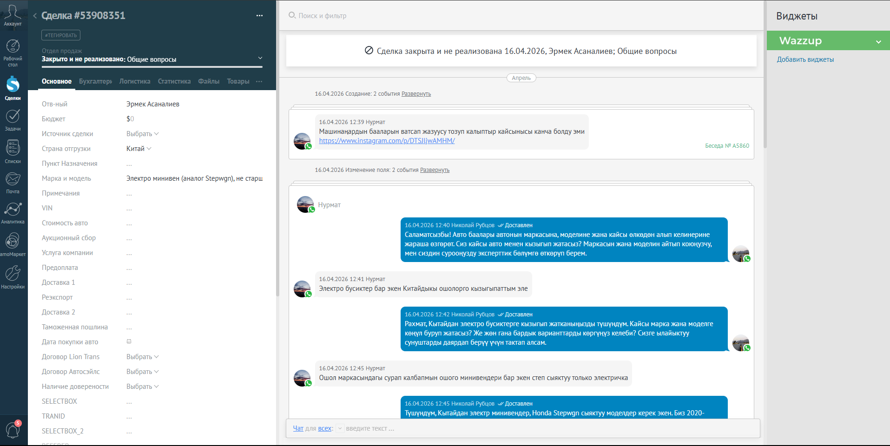Click the calendar icon for Дата покупки авто
The width and height of the screenshot is (890, 446).
pos(129,341)
